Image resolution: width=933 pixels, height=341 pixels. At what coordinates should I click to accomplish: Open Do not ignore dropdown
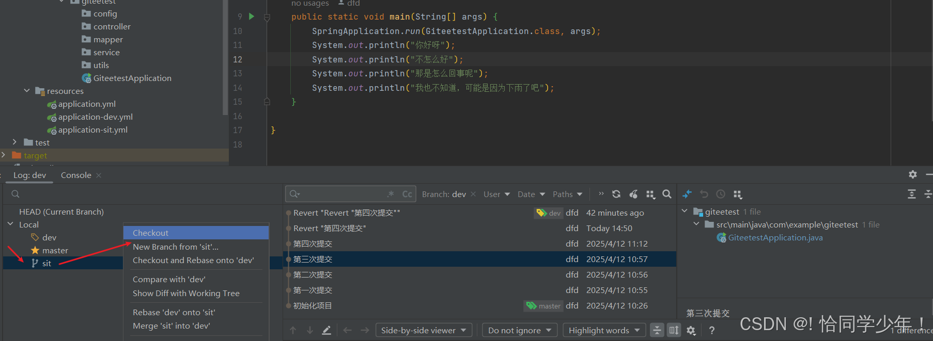pyautogui.click(x=520, y=330)
